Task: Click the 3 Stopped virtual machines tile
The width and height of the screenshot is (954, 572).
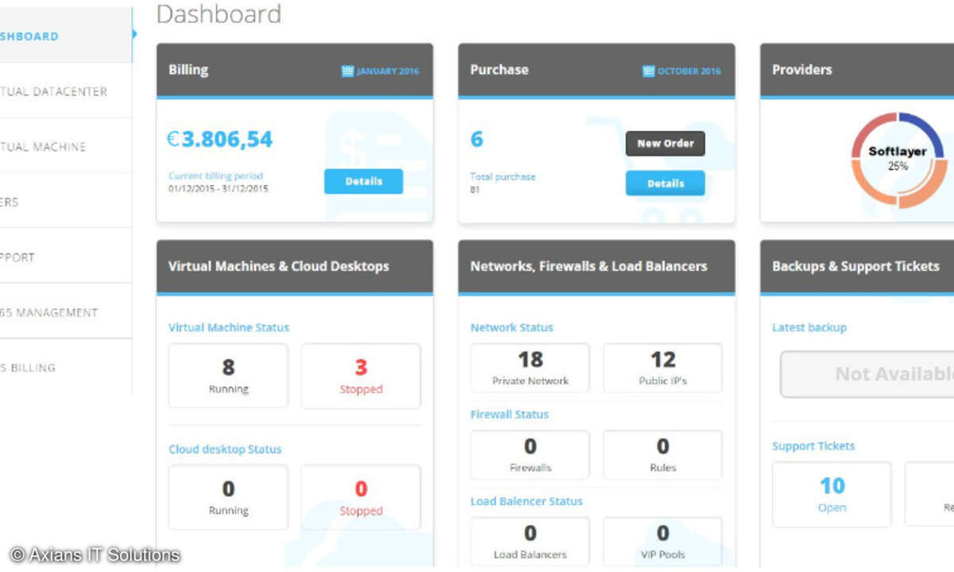Action: (361, 376)
